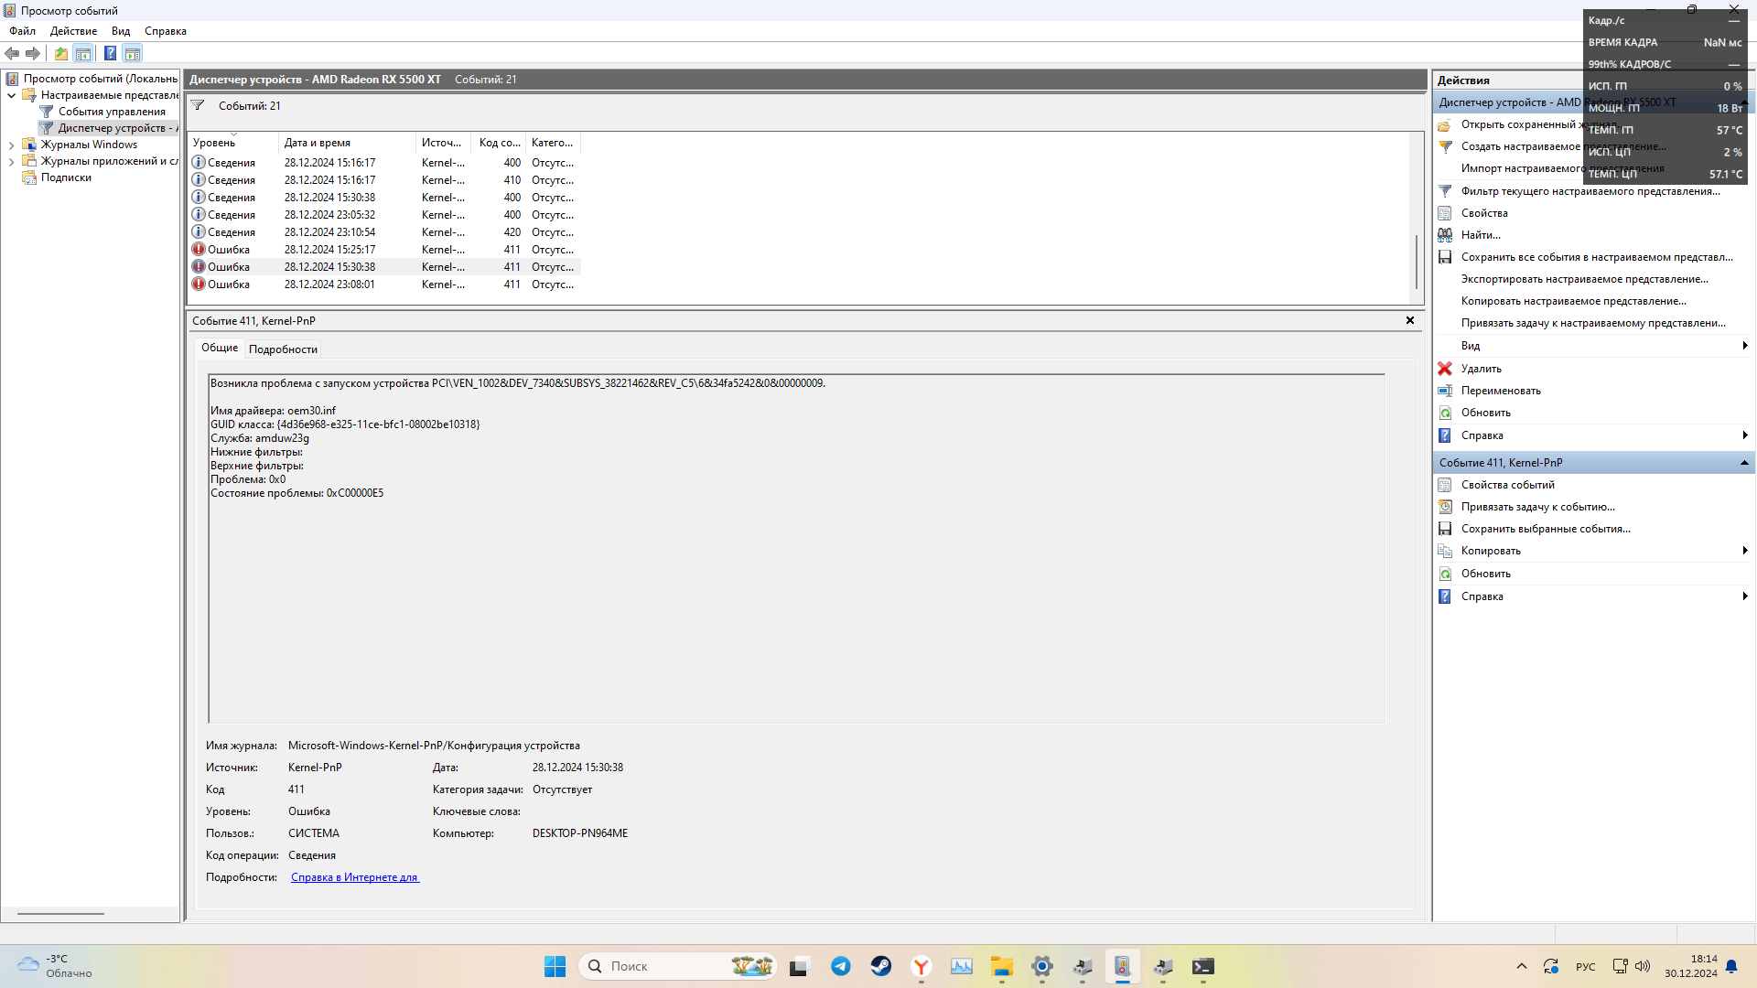Expand the Журналы Windows tree node

pyautogui.click(x=11, y=145)
